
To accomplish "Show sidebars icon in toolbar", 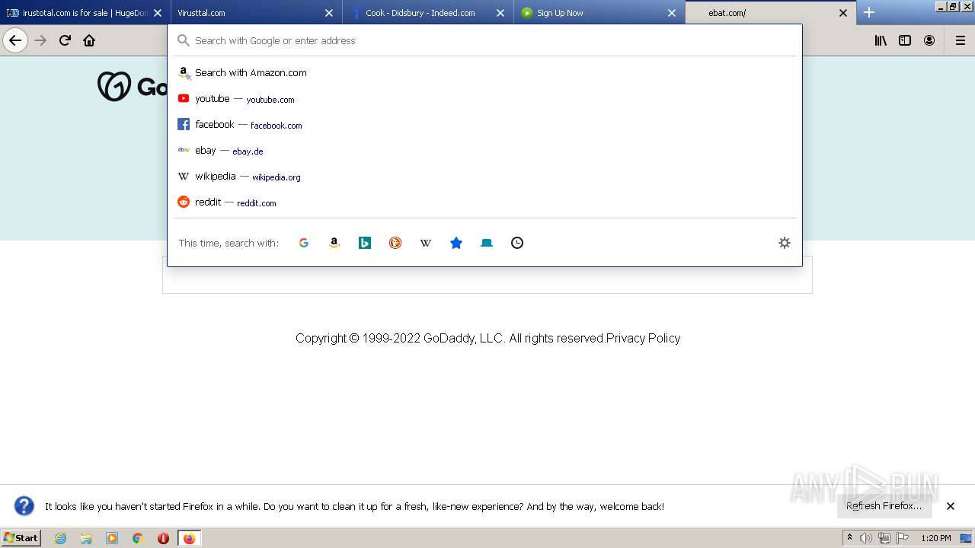I will pyautogui.click(x=905, y=40).
